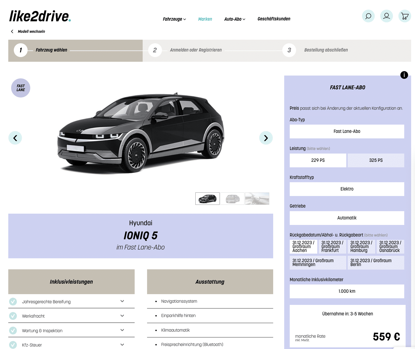Choose 31.12.2023 Großraum Osnabrück return location
This screenshot has height=349, width=415.
390,247
